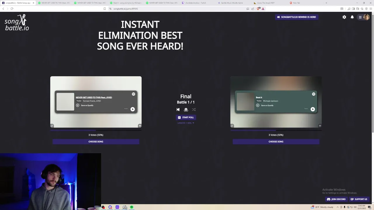374x210 pixels.
Task: Open the Songbattle.io Rewind banner
Action: pos(297,17)
